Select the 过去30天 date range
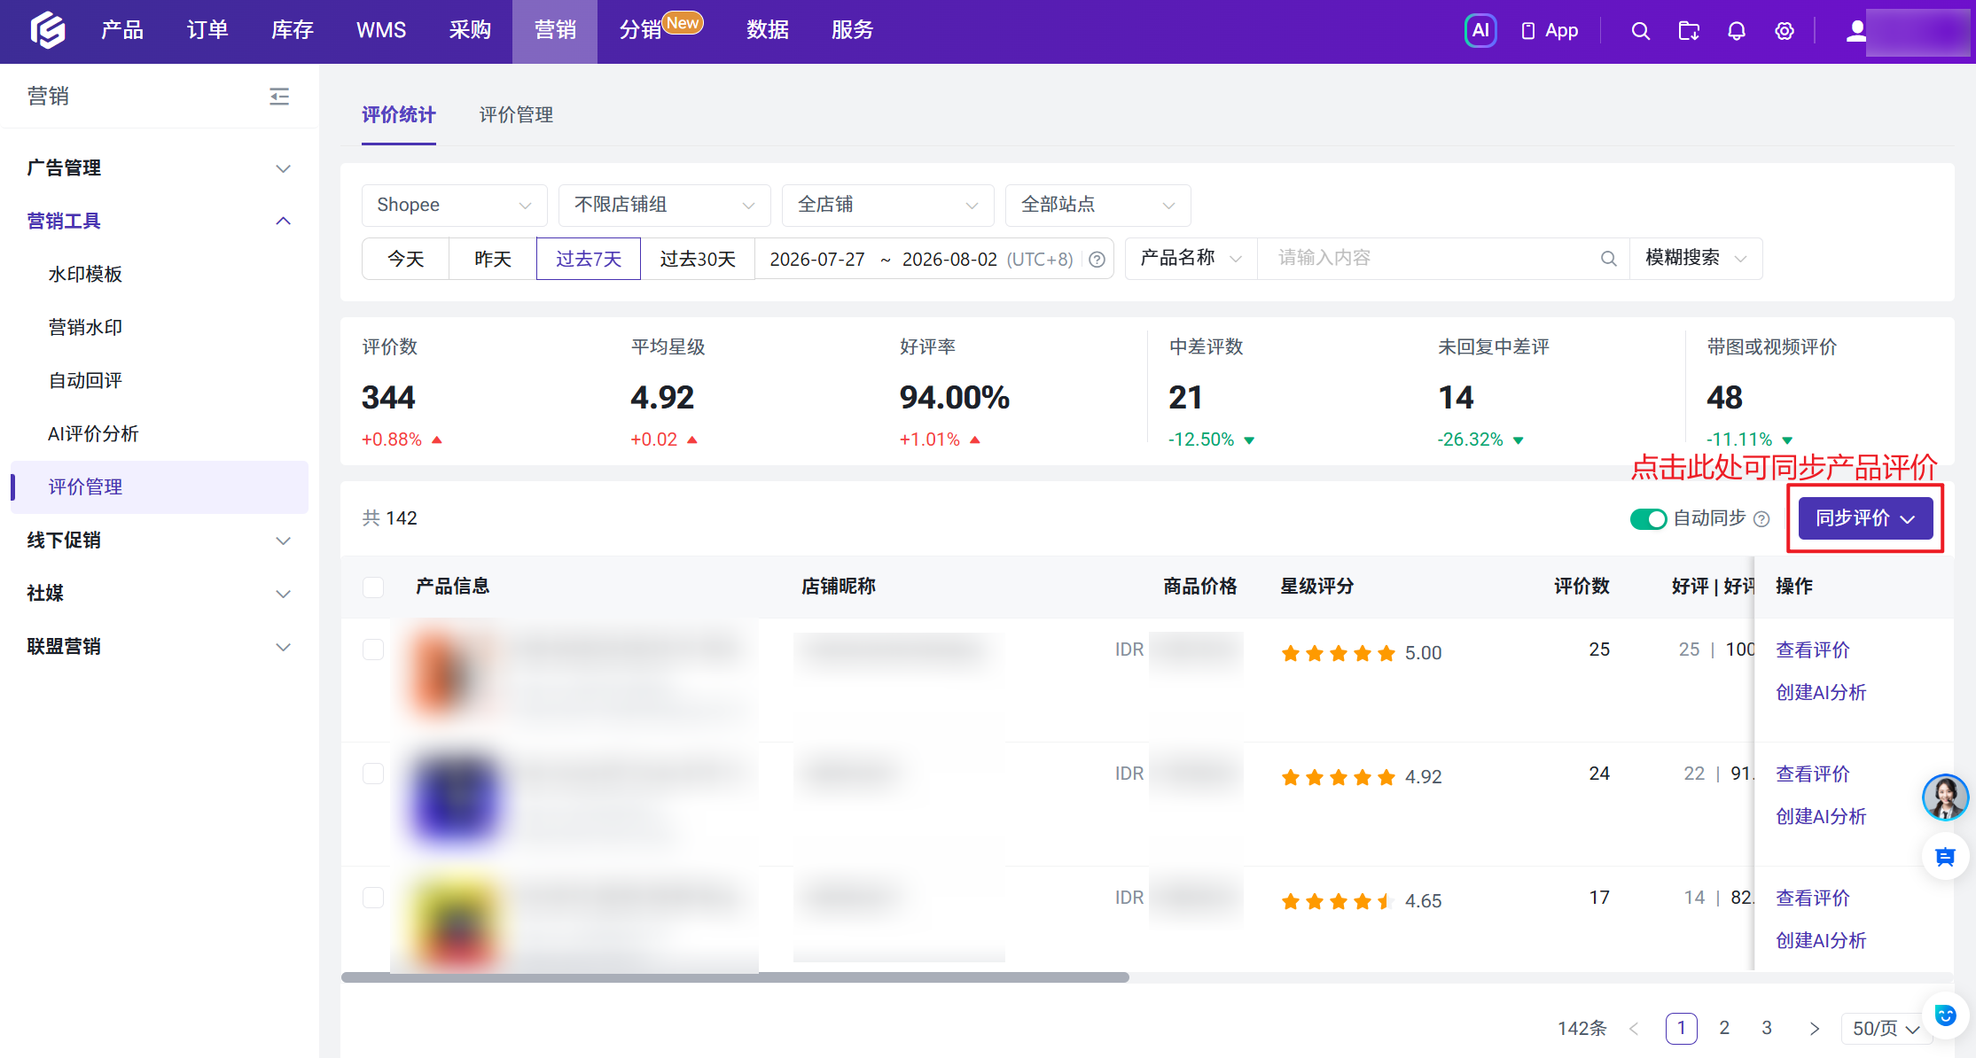The width and height of the screenshot is (1976, 1058). coord(698,259)
